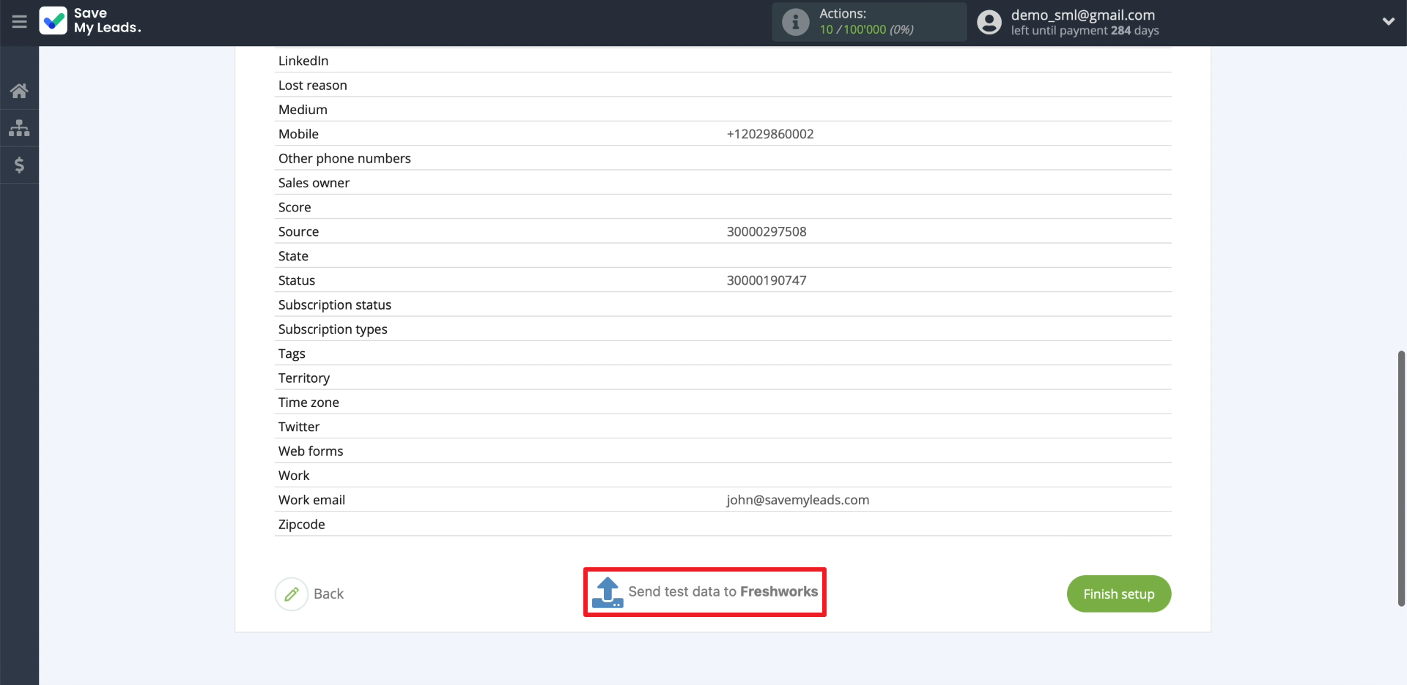The height and width of the screenshot is (685, 1407).
Task: Click the user avatar icon
Action: (989, 22)
